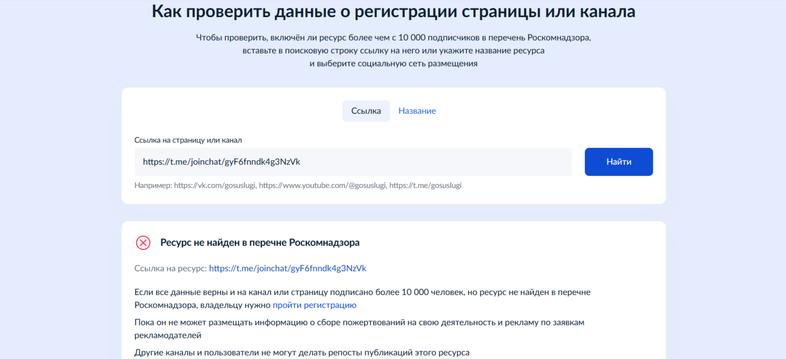Screen dimensions: 786x359
Task: Click the heading Как проверить данные о регистрации
Action: click(393, 12)
